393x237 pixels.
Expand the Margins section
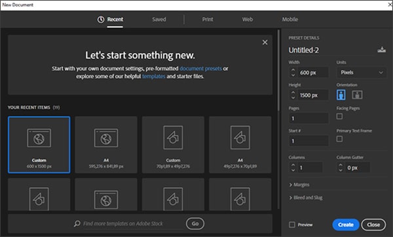pyautogui.click(x=299, y=185)
